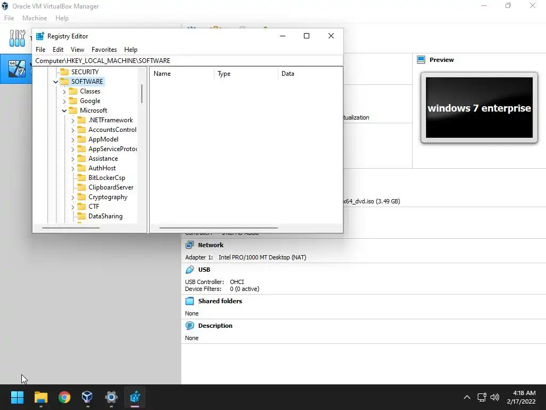Open the Settings gear taskbar icon
Image resolution: width=546 pixels, height=410 pixels.
pyautogui.click(x=111, y=397)
